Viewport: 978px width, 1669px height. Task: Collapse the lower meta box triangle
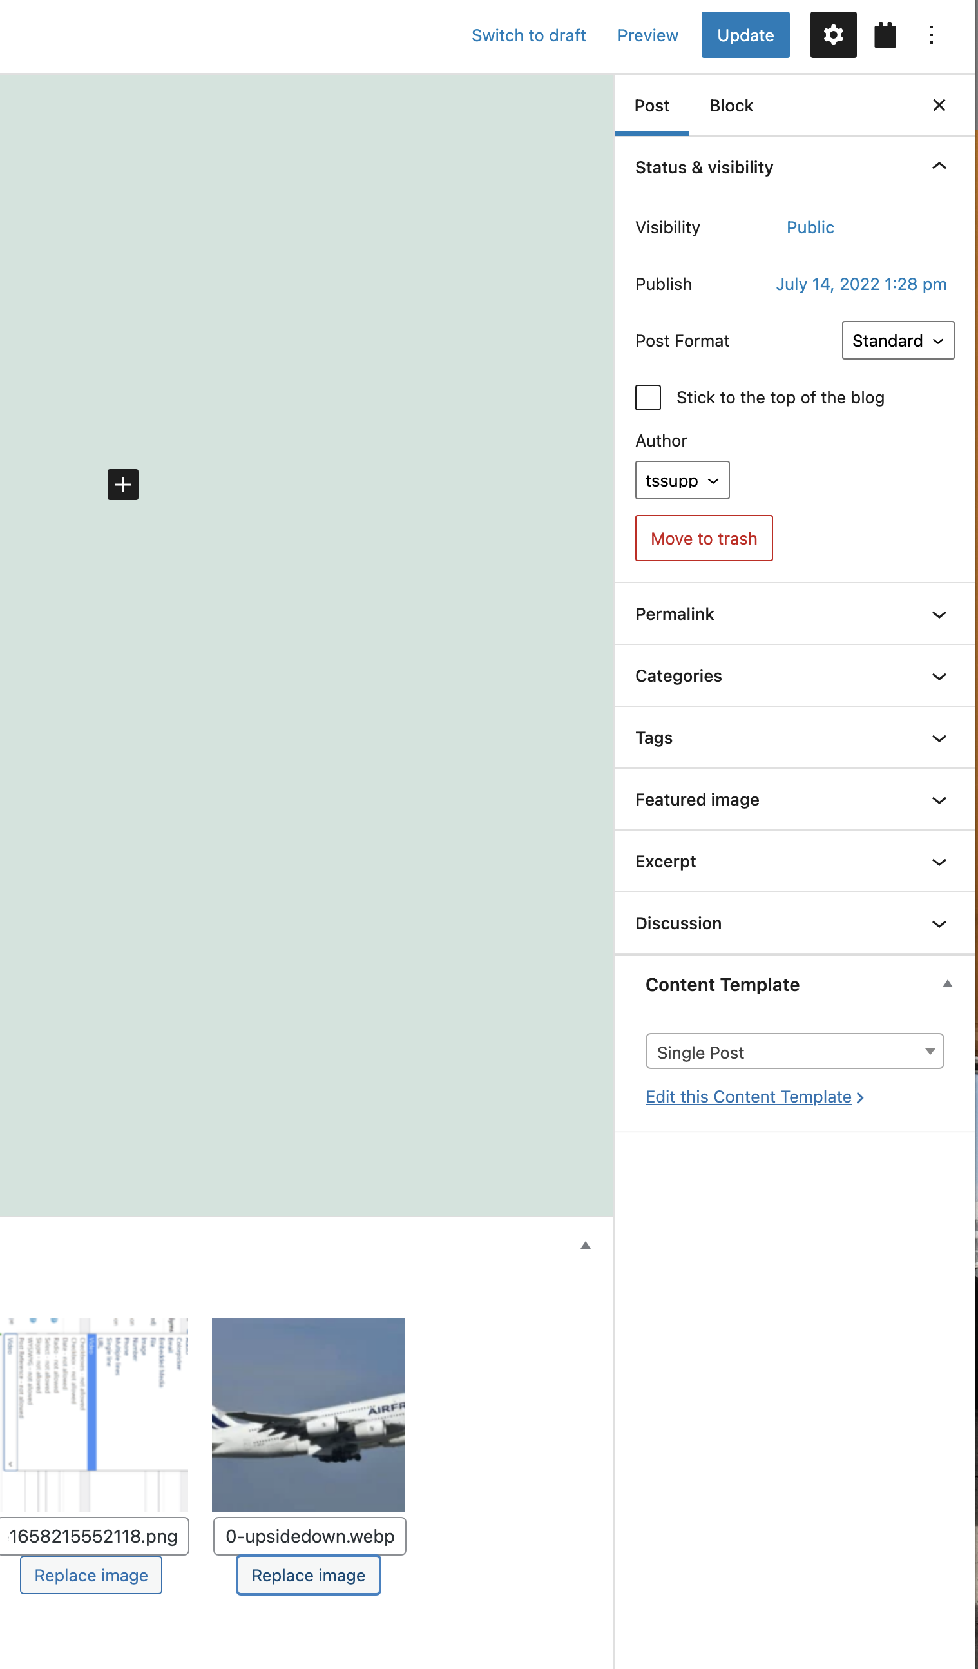585,1245
